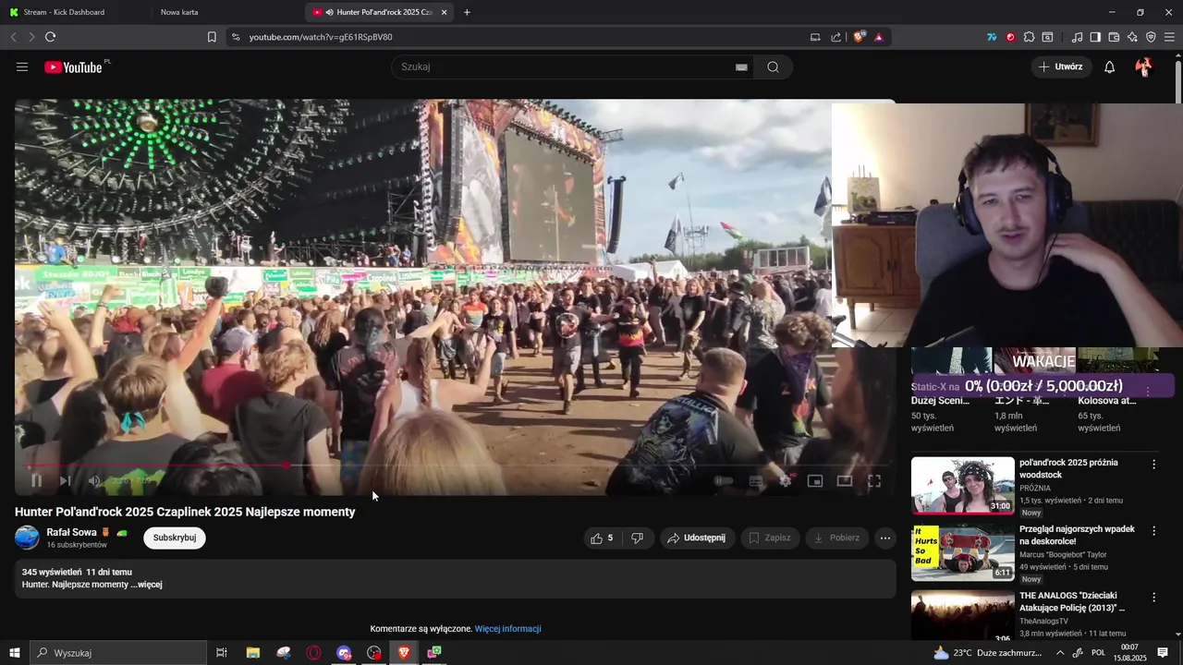The image size is (1183, 665).
Task: Toggle subtitles button in video player
Action: (756, 480)
